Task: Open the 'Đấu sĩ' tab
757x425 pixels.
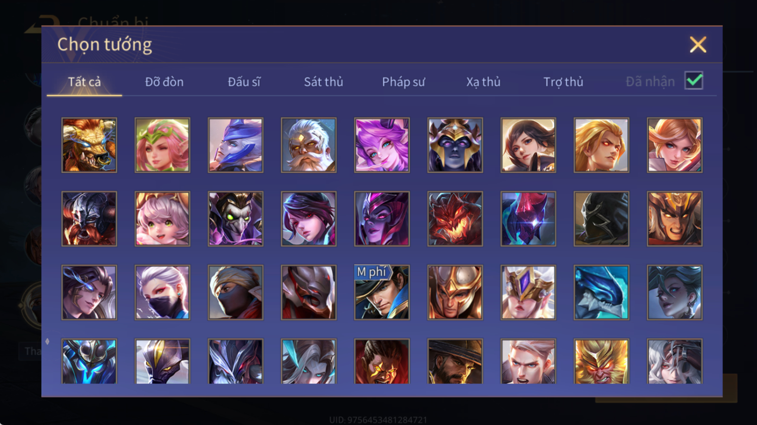Action: pyautogui.click(x=244, y=82)
